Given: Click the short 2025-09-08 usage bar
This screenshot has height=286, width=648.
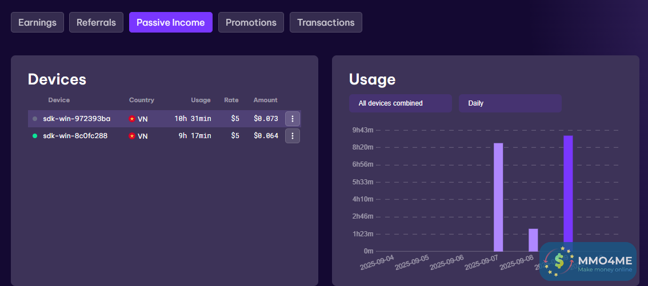Looking at the screenshot, I should click(x=533, y=240).
